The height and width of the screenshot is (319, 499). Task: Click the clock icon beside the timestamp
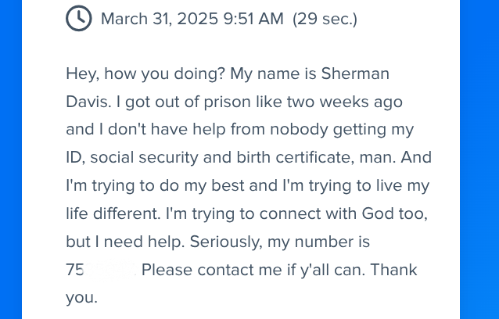(79, 18)
